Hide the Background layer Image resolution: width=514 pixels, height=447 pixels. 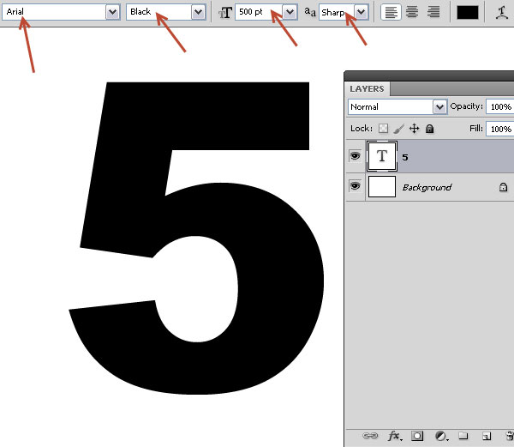pyautogui.click(x=355, y=186)
